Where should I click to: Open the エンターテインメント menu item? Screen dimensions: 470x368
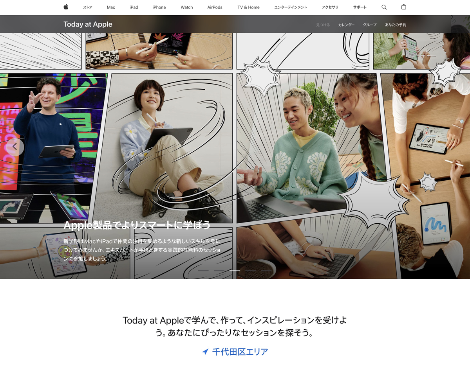[x=291, y=7]
